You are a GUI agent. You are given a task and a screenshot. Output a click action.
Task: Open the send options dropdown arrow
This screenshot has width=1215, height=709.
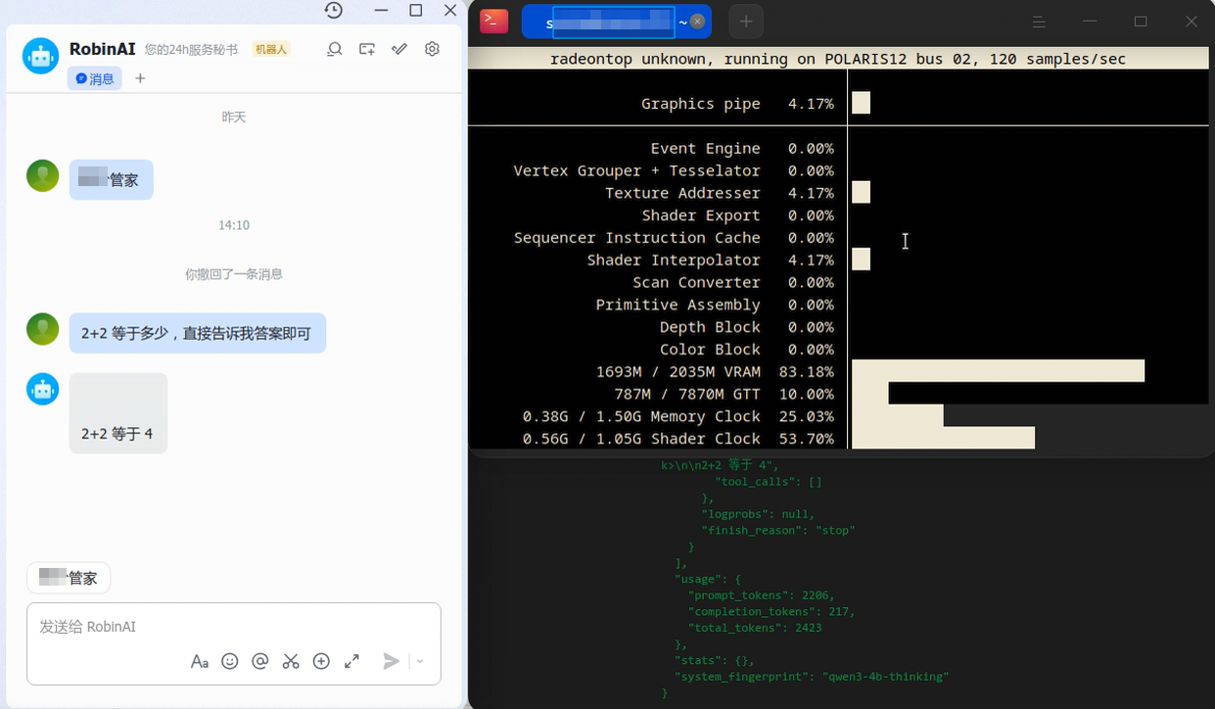[x=420, y=661]
